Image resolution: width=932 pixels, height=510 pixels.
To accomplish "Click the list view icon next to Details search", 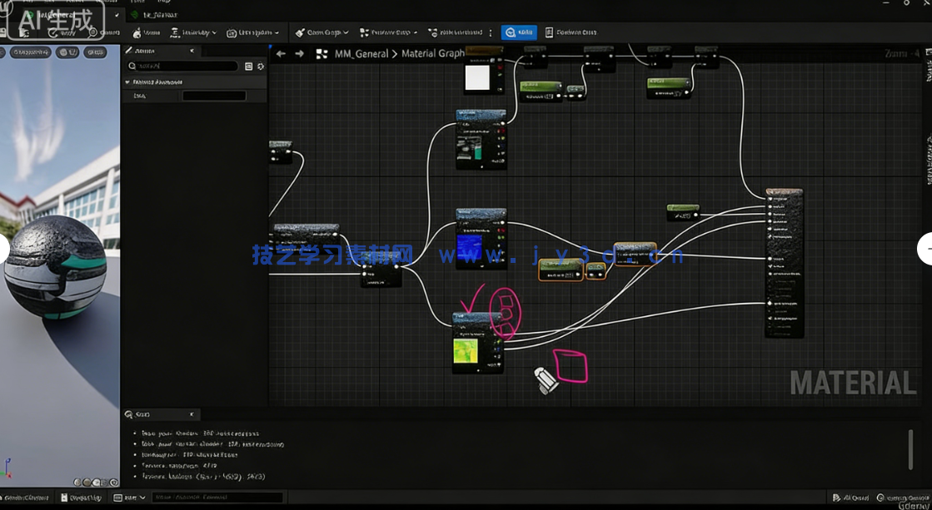I will coord(248,67).
